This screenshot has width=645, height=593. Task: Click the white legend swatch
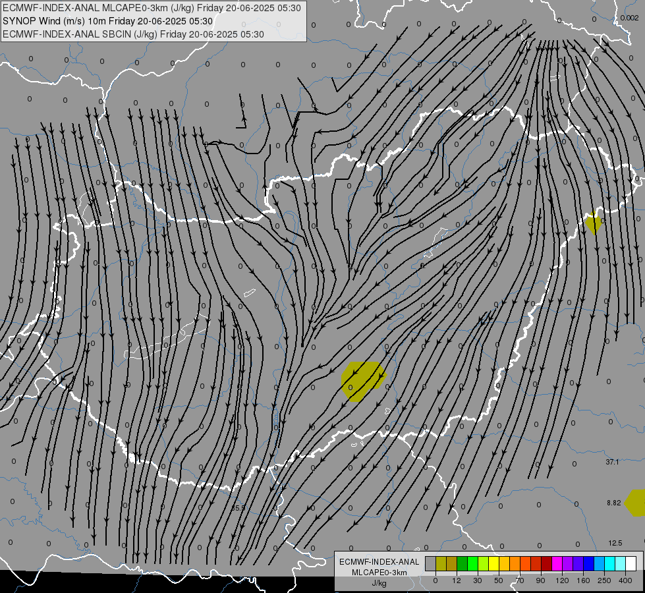tap(631, 564)
